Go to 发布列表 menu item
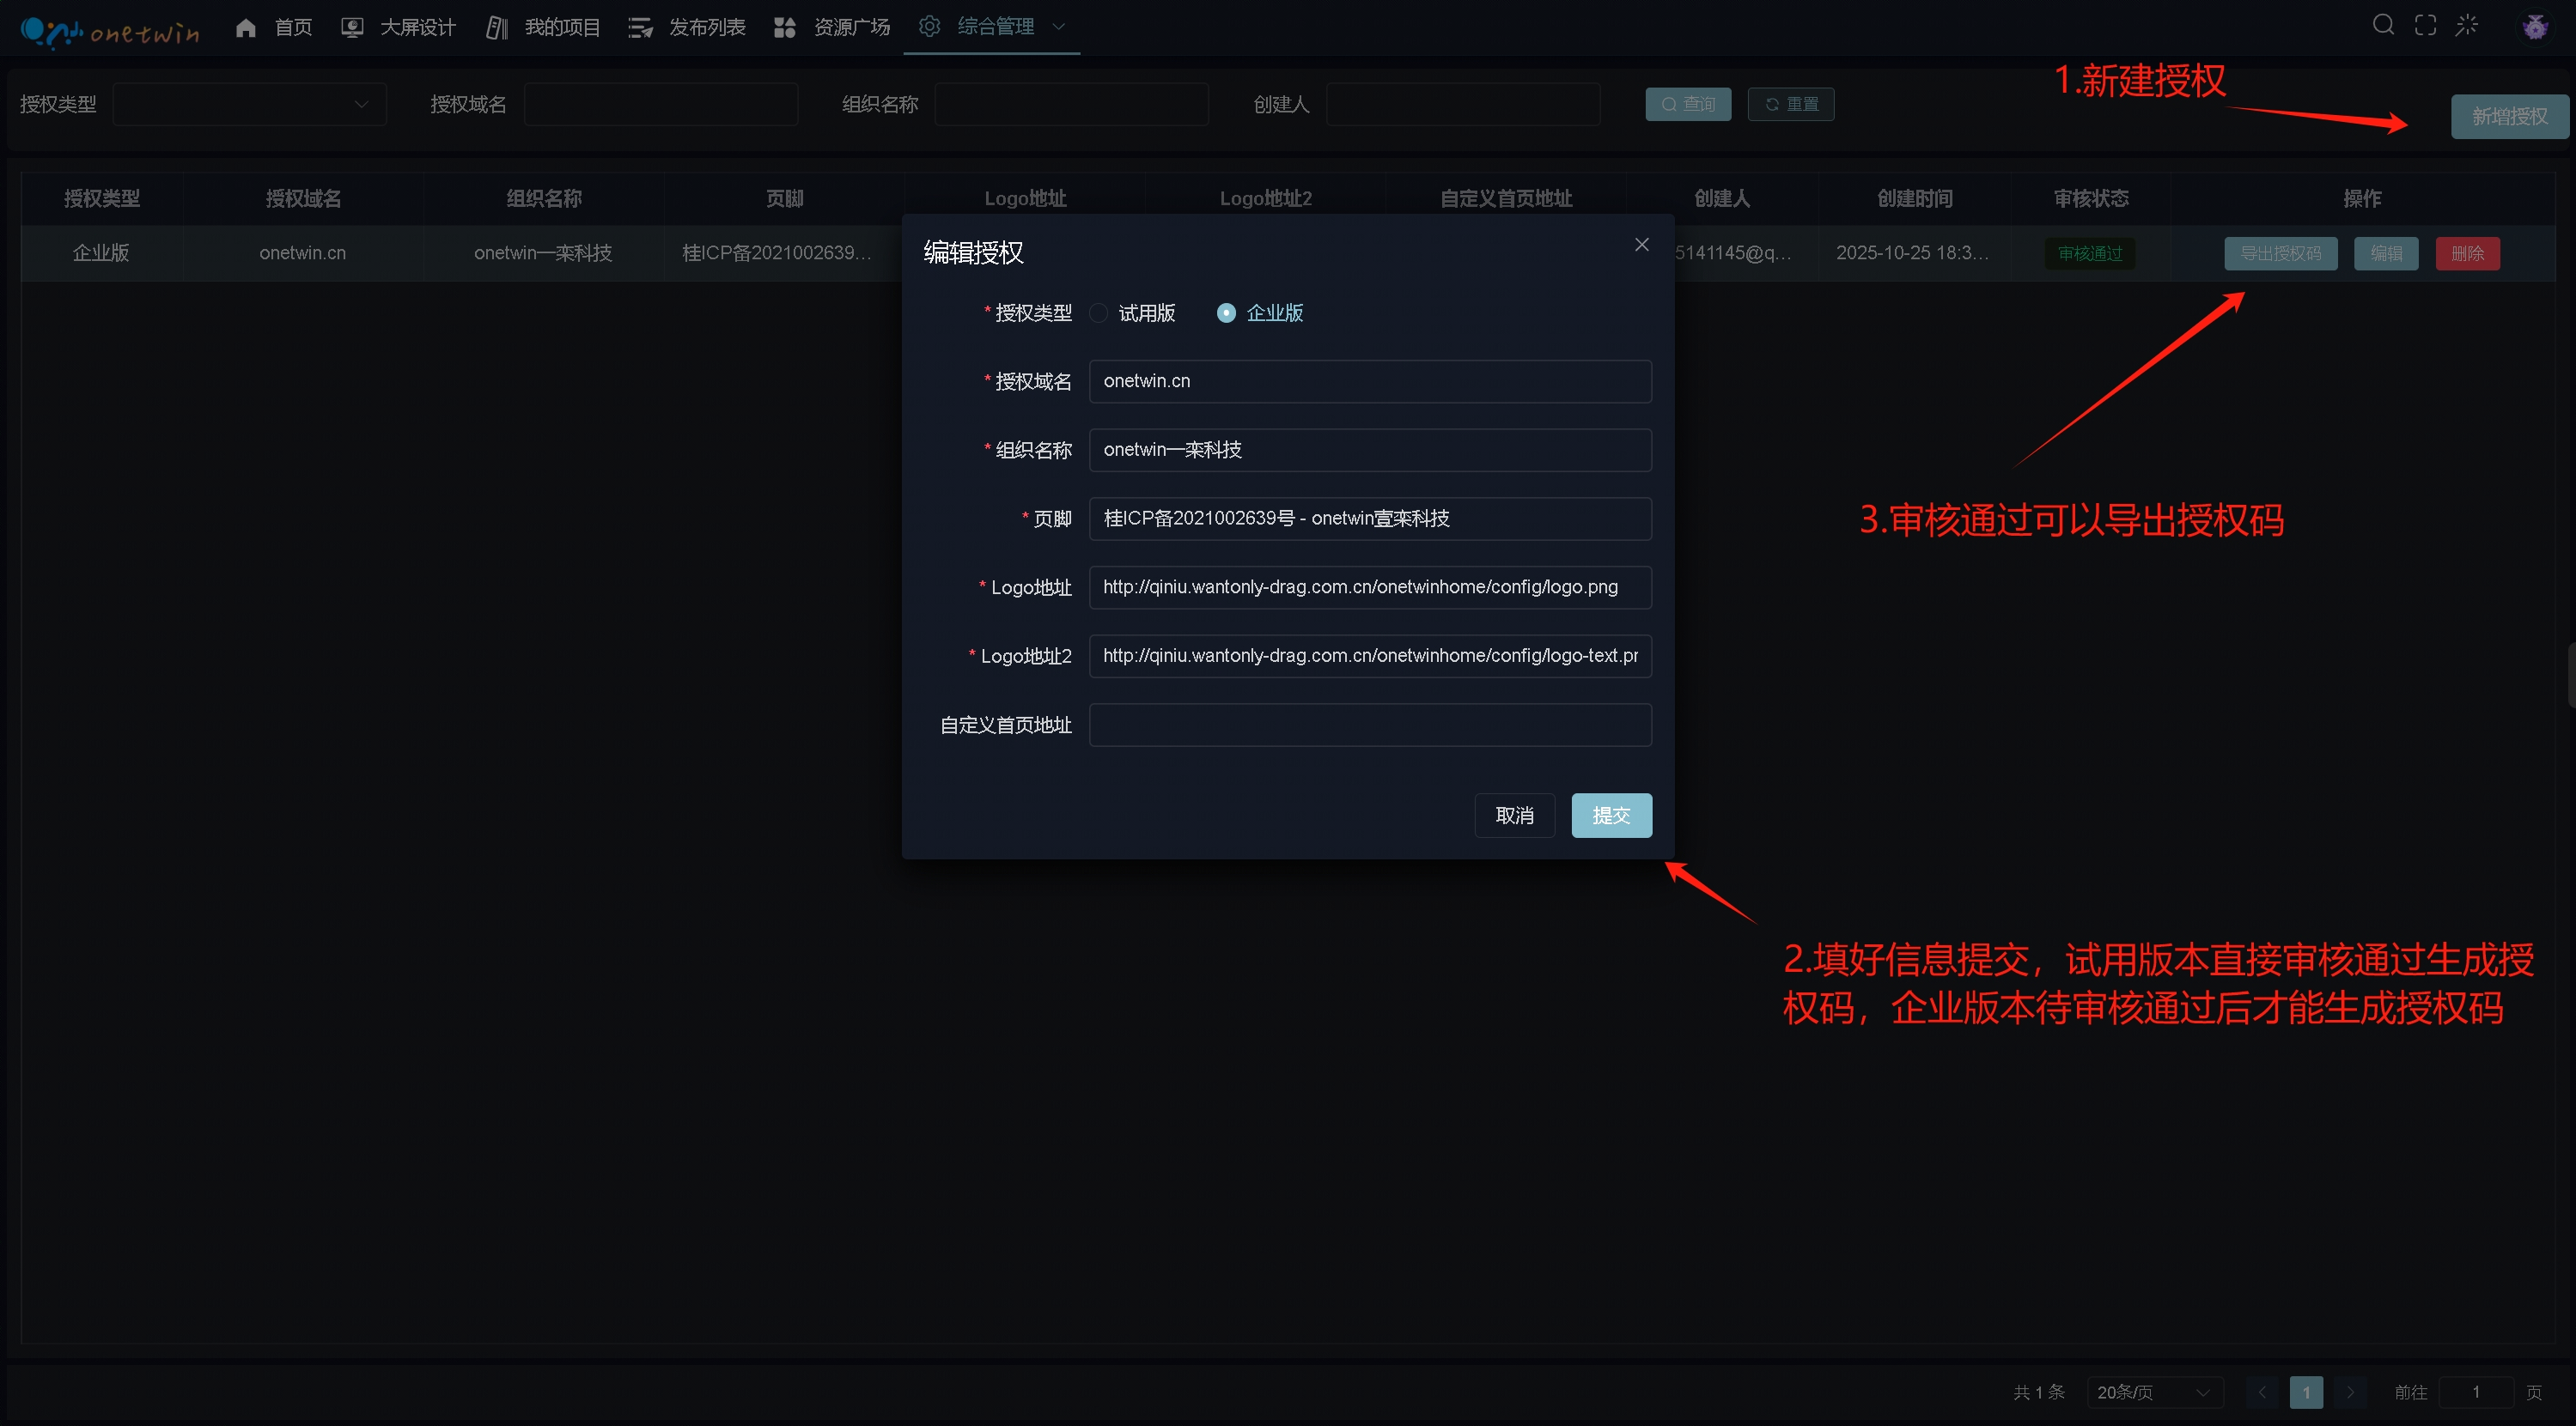This screenshot has width=2576, height=1426. point(706,27)
